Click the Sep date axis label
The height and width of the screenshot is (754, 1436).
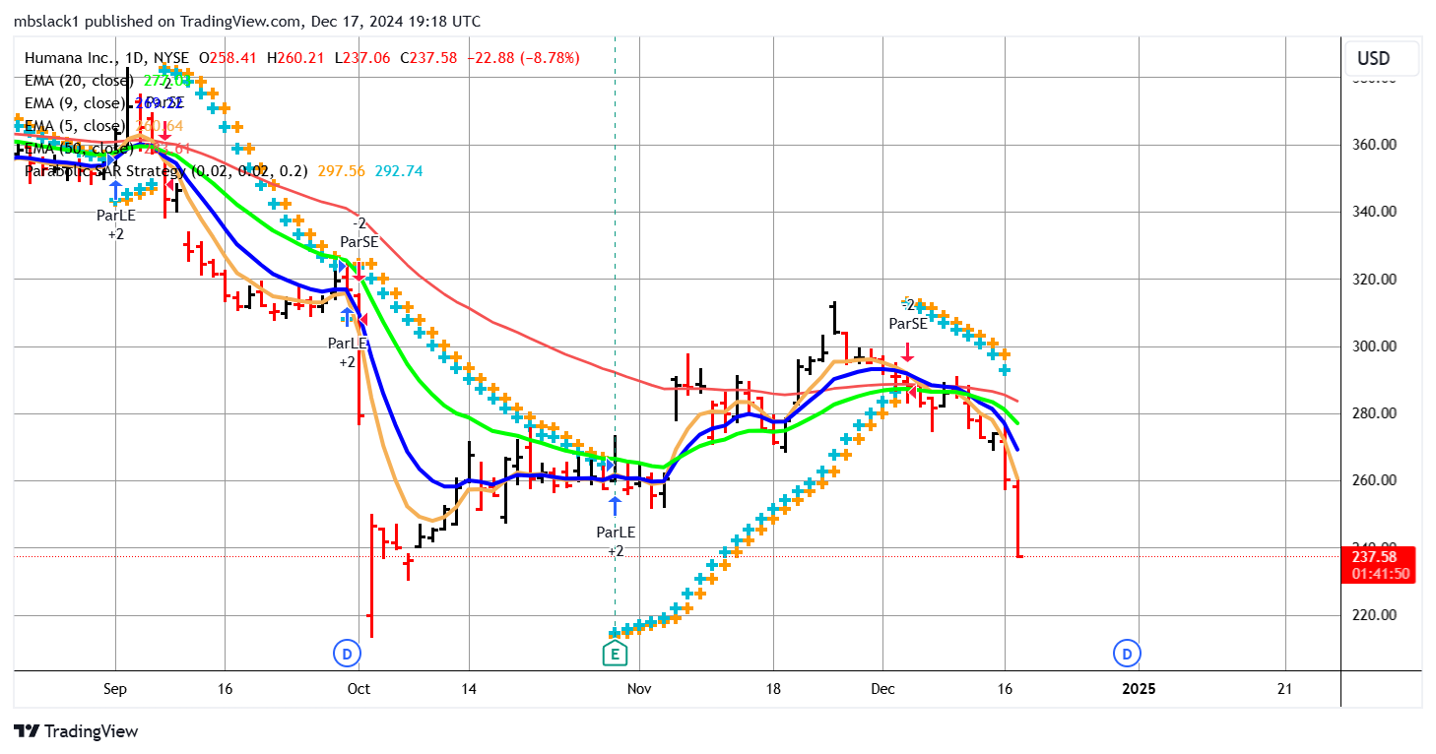click(115, 689)
